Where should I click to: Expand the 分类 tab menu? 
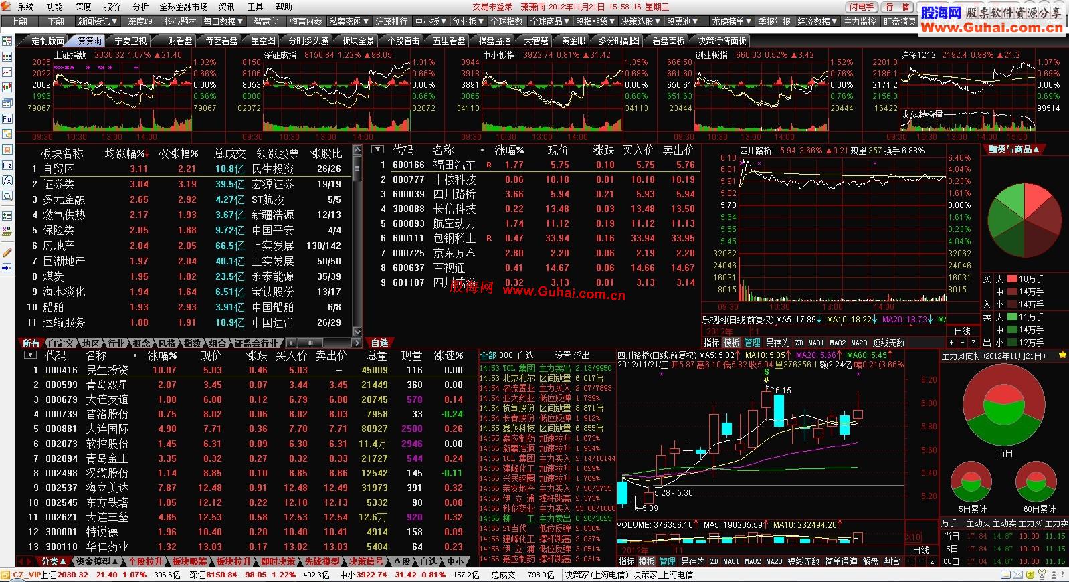point(54,562)
